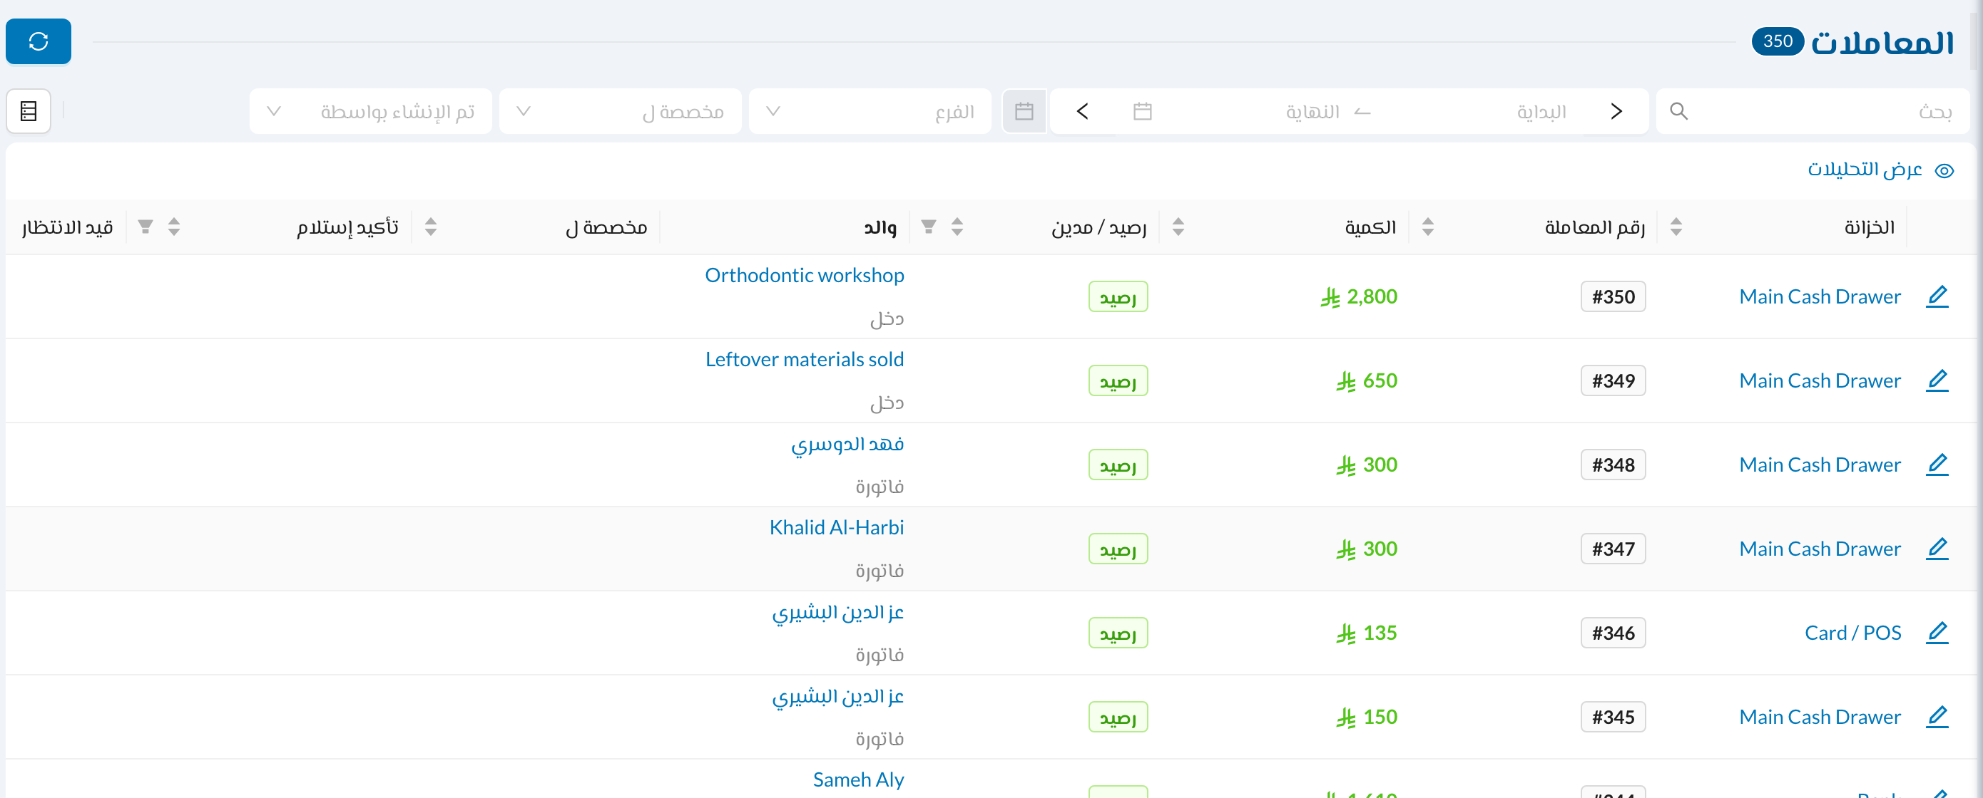Click the 135 amount value
Viewport: 1983px width, 798px height.
coord(1367,633)
